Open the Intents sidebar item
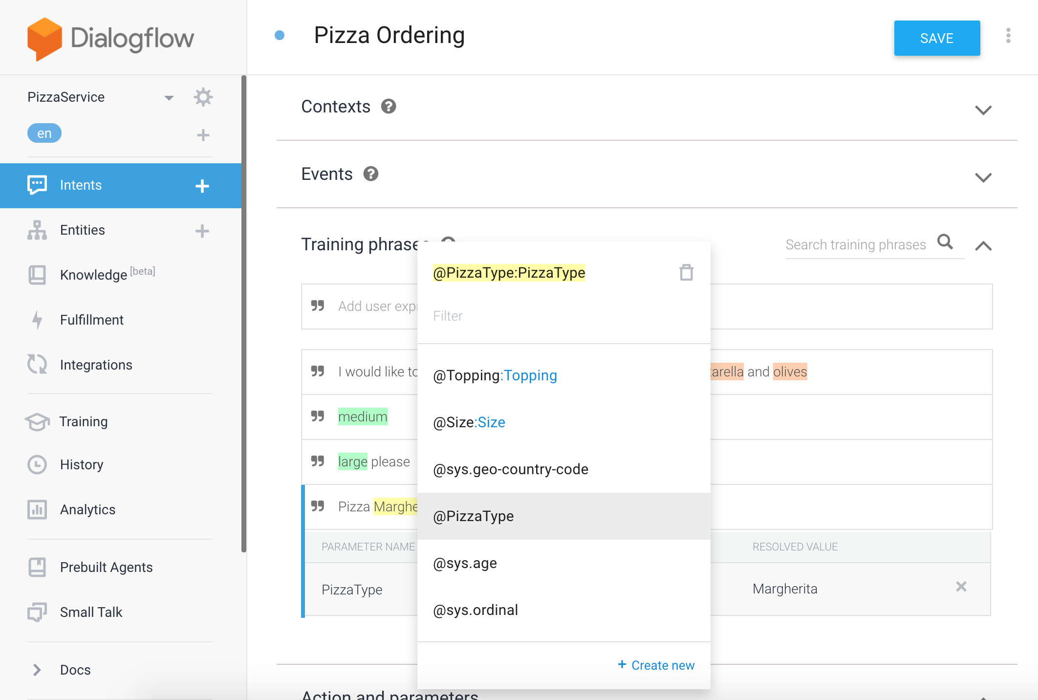This screenshot has width=1038, height=700. pos(121,186)
